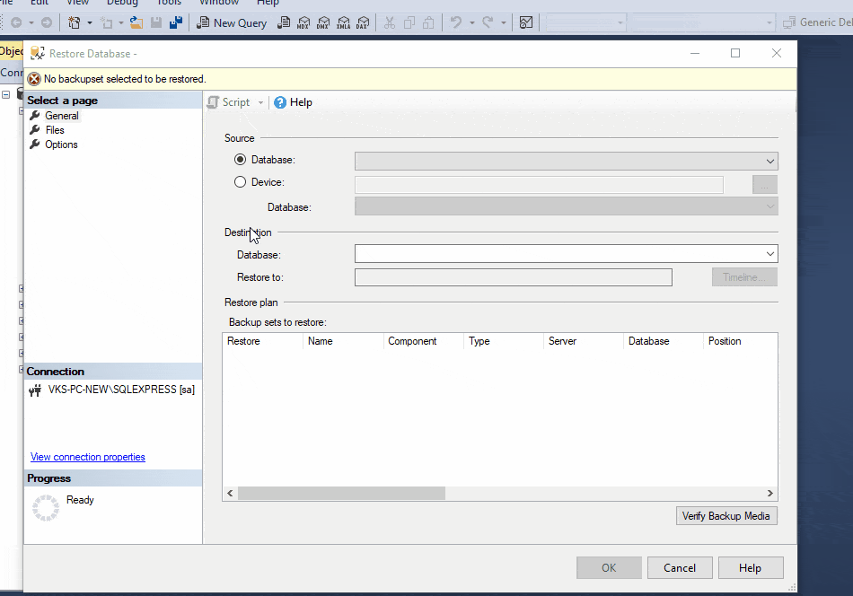This screenshot has height=596, width=853.
Task: Open the Source Database dropdown
Action: tap(769, 162)
